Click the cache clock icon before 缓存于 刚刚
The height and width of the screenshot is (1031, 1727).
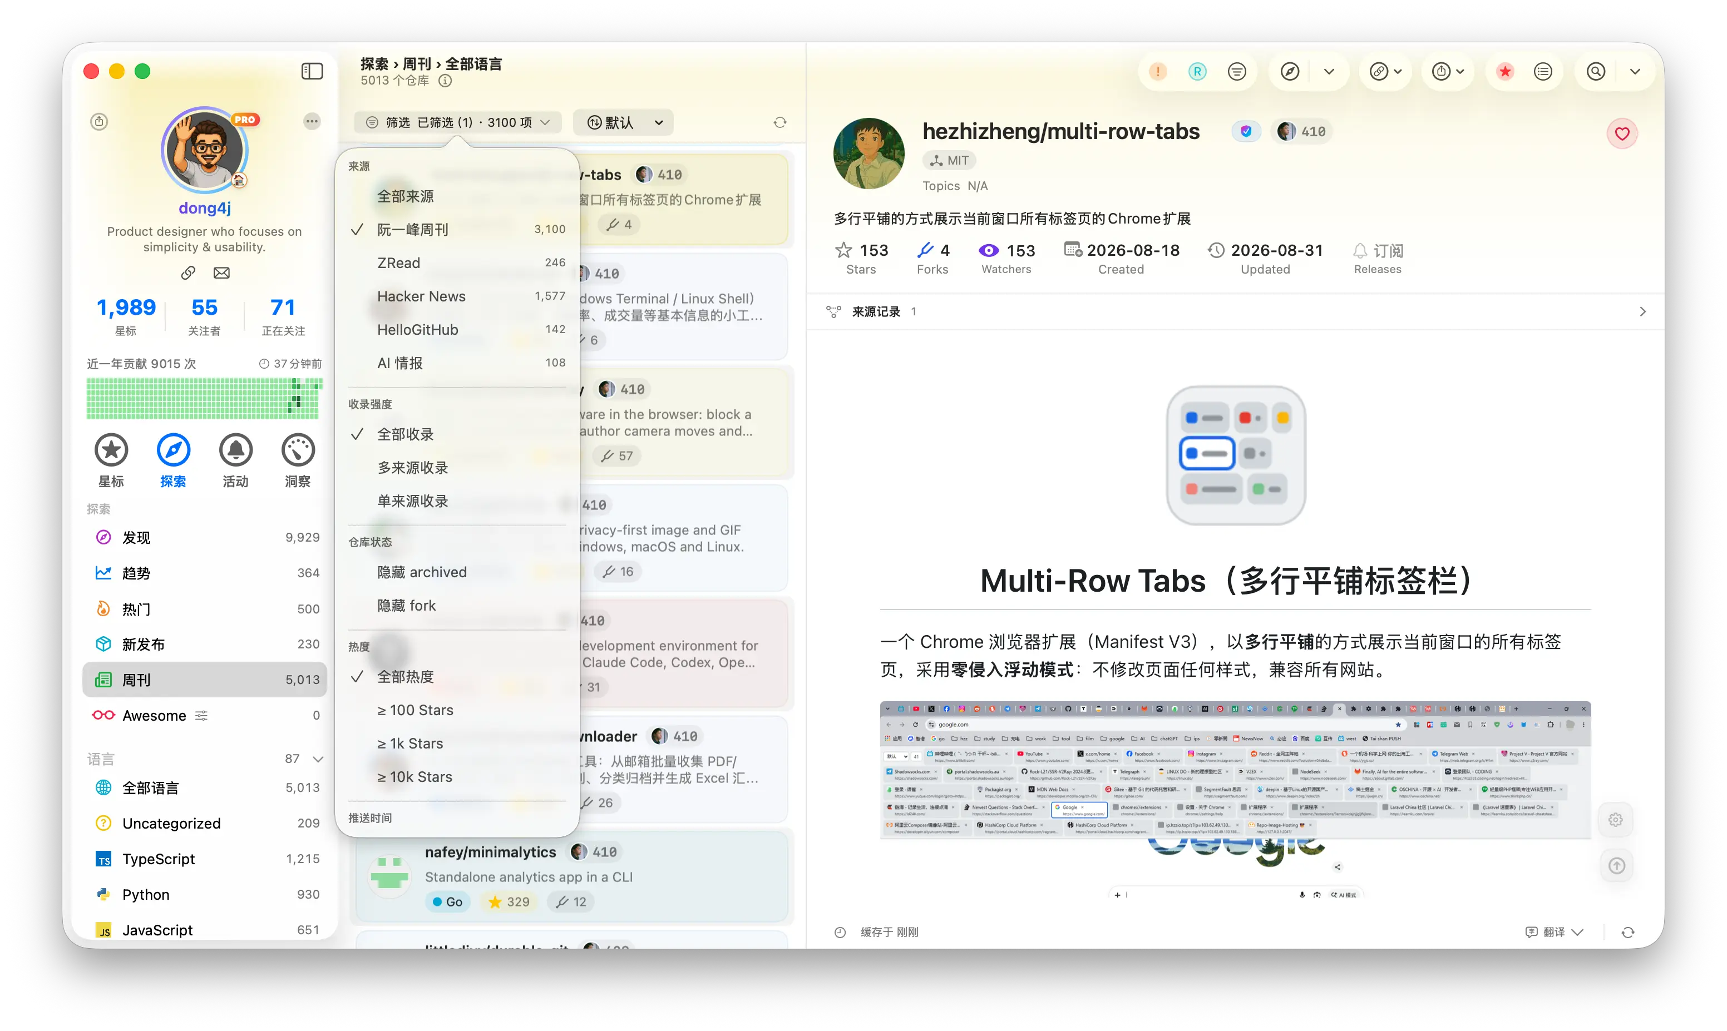pos(840,933)
